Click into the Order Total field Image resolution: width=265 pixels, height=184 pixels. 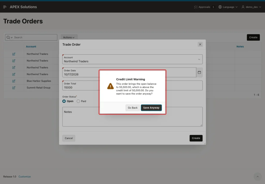(x=132, y=85)
